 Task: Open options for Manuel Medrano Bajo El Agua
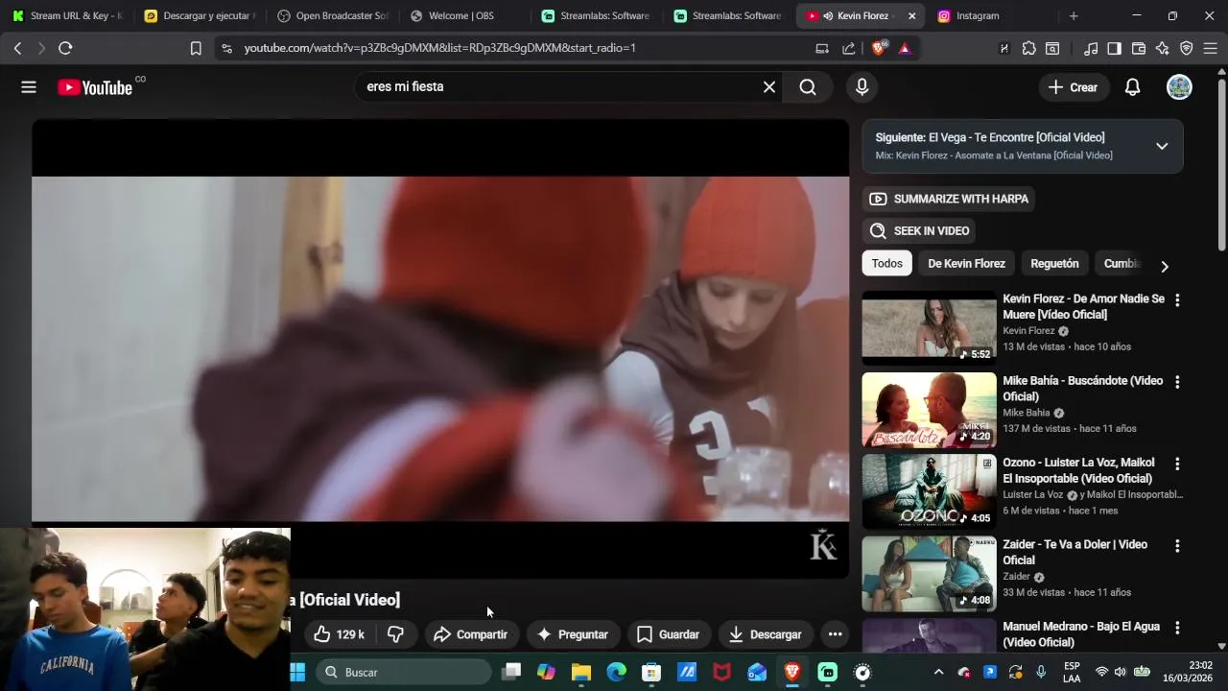[1177, 628]
